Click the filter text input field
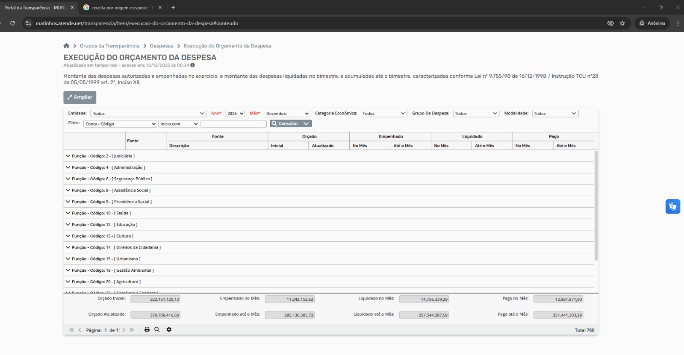This screenshot has height=355, width=684. [x=233, y=124]
